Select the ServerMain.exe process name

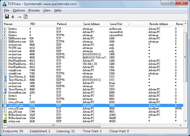(17, 92)
